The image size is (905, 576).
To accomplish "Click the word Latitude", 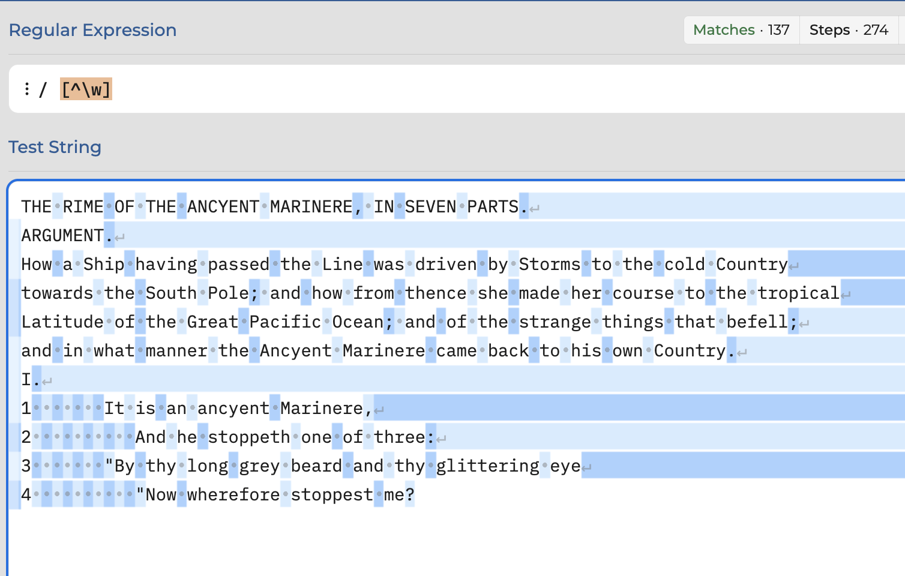I will 62,322.
